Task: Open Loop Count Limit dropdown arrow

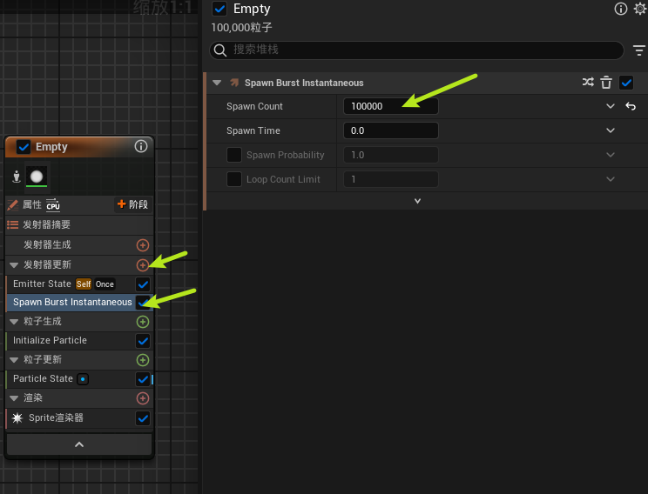Action: [x=611, y=179]
